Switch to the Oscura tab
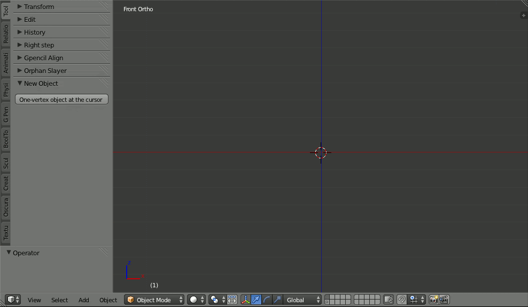The image size is (528, 307). pyautogui.click(x=6, y=207)
